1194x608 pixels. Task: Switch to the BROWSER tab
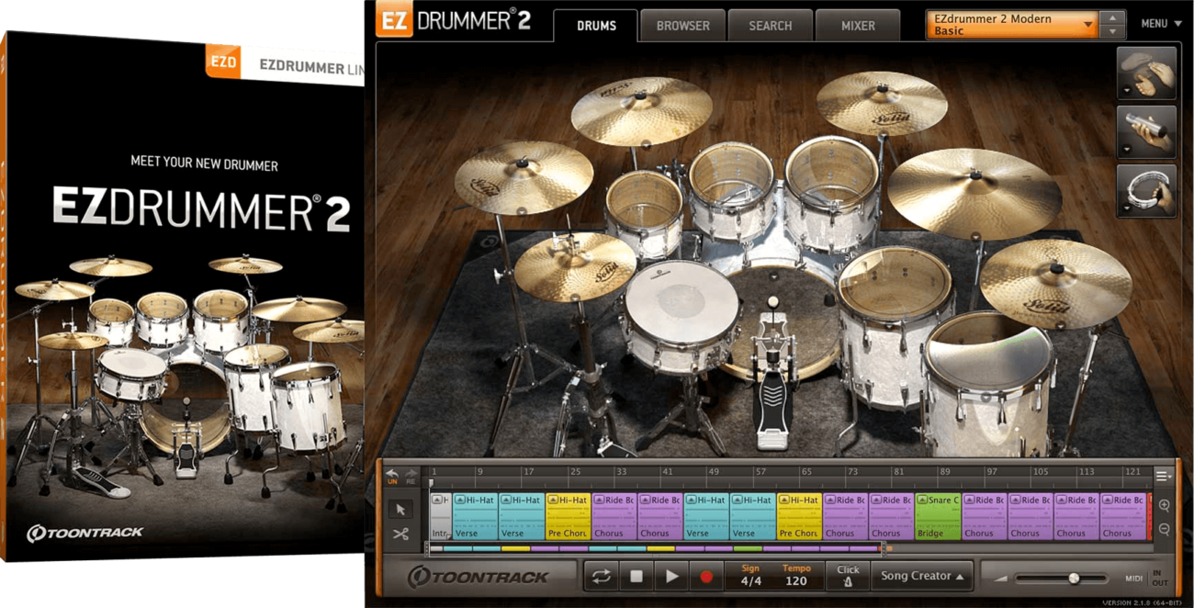pos(682,26)
